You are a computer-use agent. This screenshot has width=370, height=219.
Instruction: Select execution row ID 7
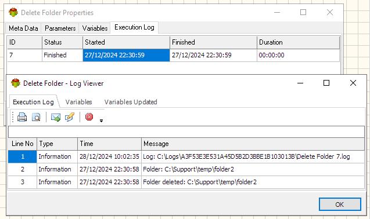point(24,55)
